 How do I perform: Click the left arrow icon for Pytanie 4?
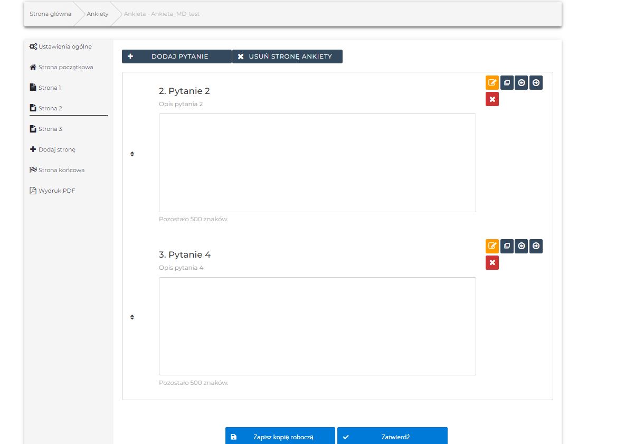(521, 247)
